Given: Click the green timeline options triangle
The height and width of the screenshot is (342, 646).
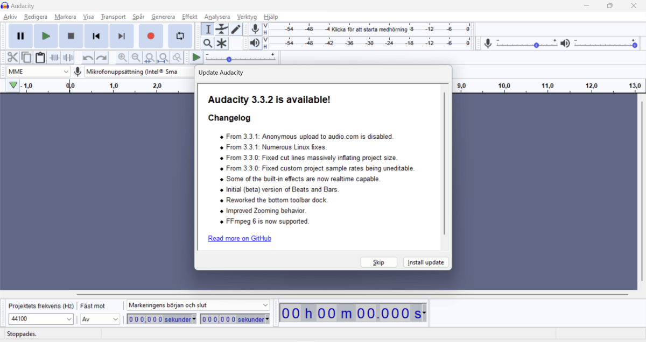Looking at the screenshot, I should click(x=13, y=85).
